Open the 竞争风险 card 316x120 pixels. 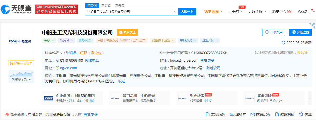pos(274,98)
